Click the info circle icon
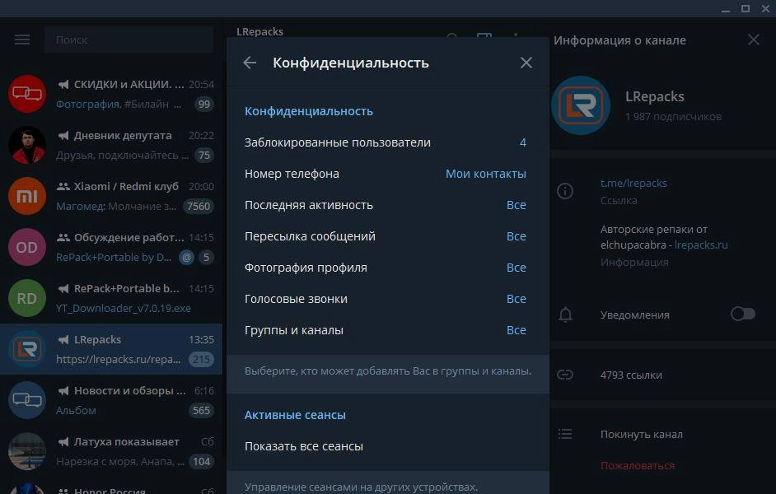This screenshot has width=776, height=494. [565, 191]
